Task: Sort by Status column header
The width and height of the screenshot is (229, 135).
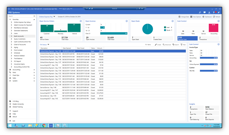Action: pos(93,48)
